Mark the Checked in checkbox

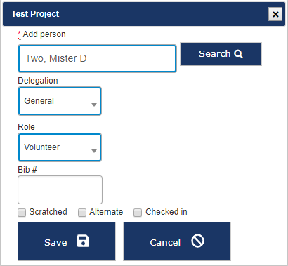tap(138, 213)
